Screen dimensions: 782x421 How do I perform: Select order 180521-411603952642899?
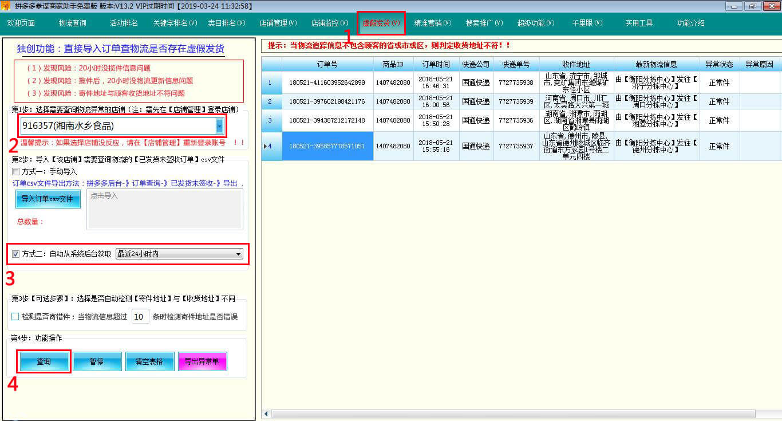327,82
